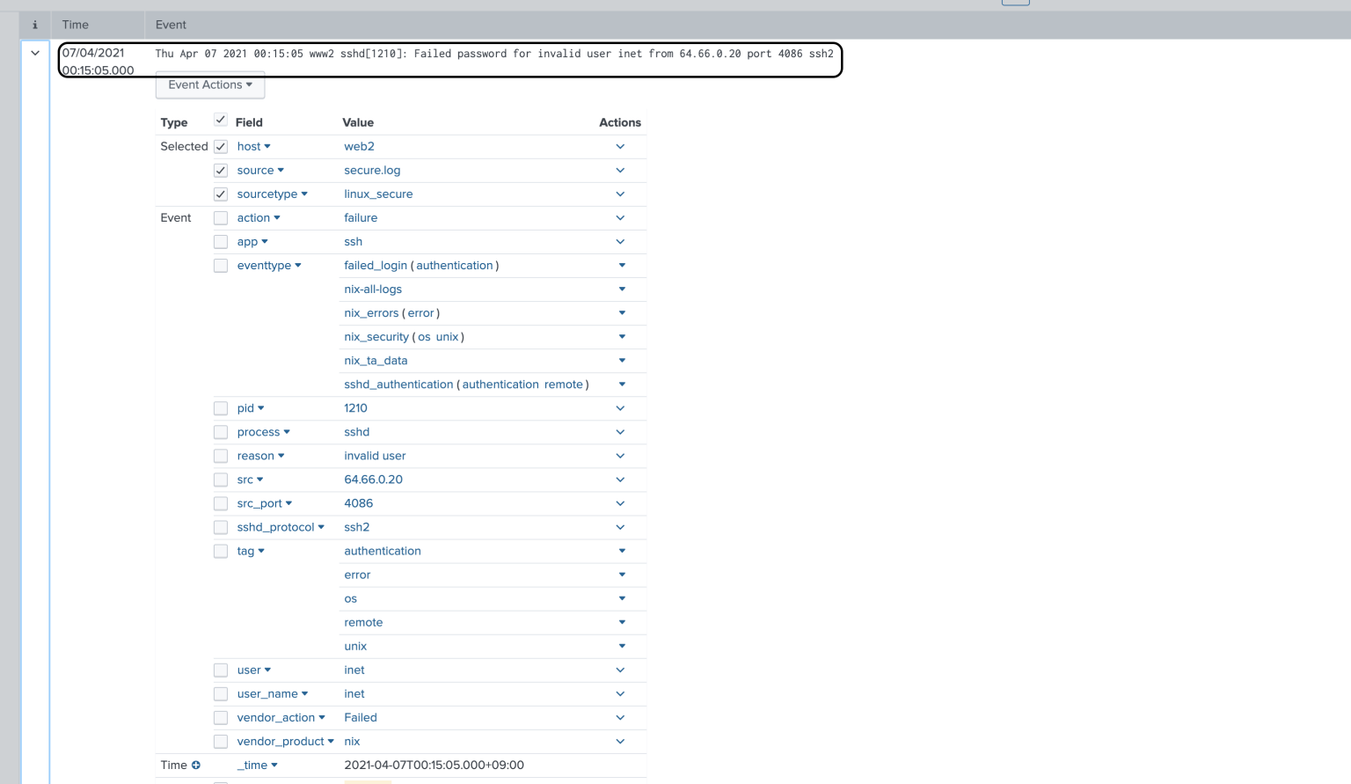Uncheck the host selected field checkbox
This screenshot has height=784, width=1351.
[x=221, y=146]
